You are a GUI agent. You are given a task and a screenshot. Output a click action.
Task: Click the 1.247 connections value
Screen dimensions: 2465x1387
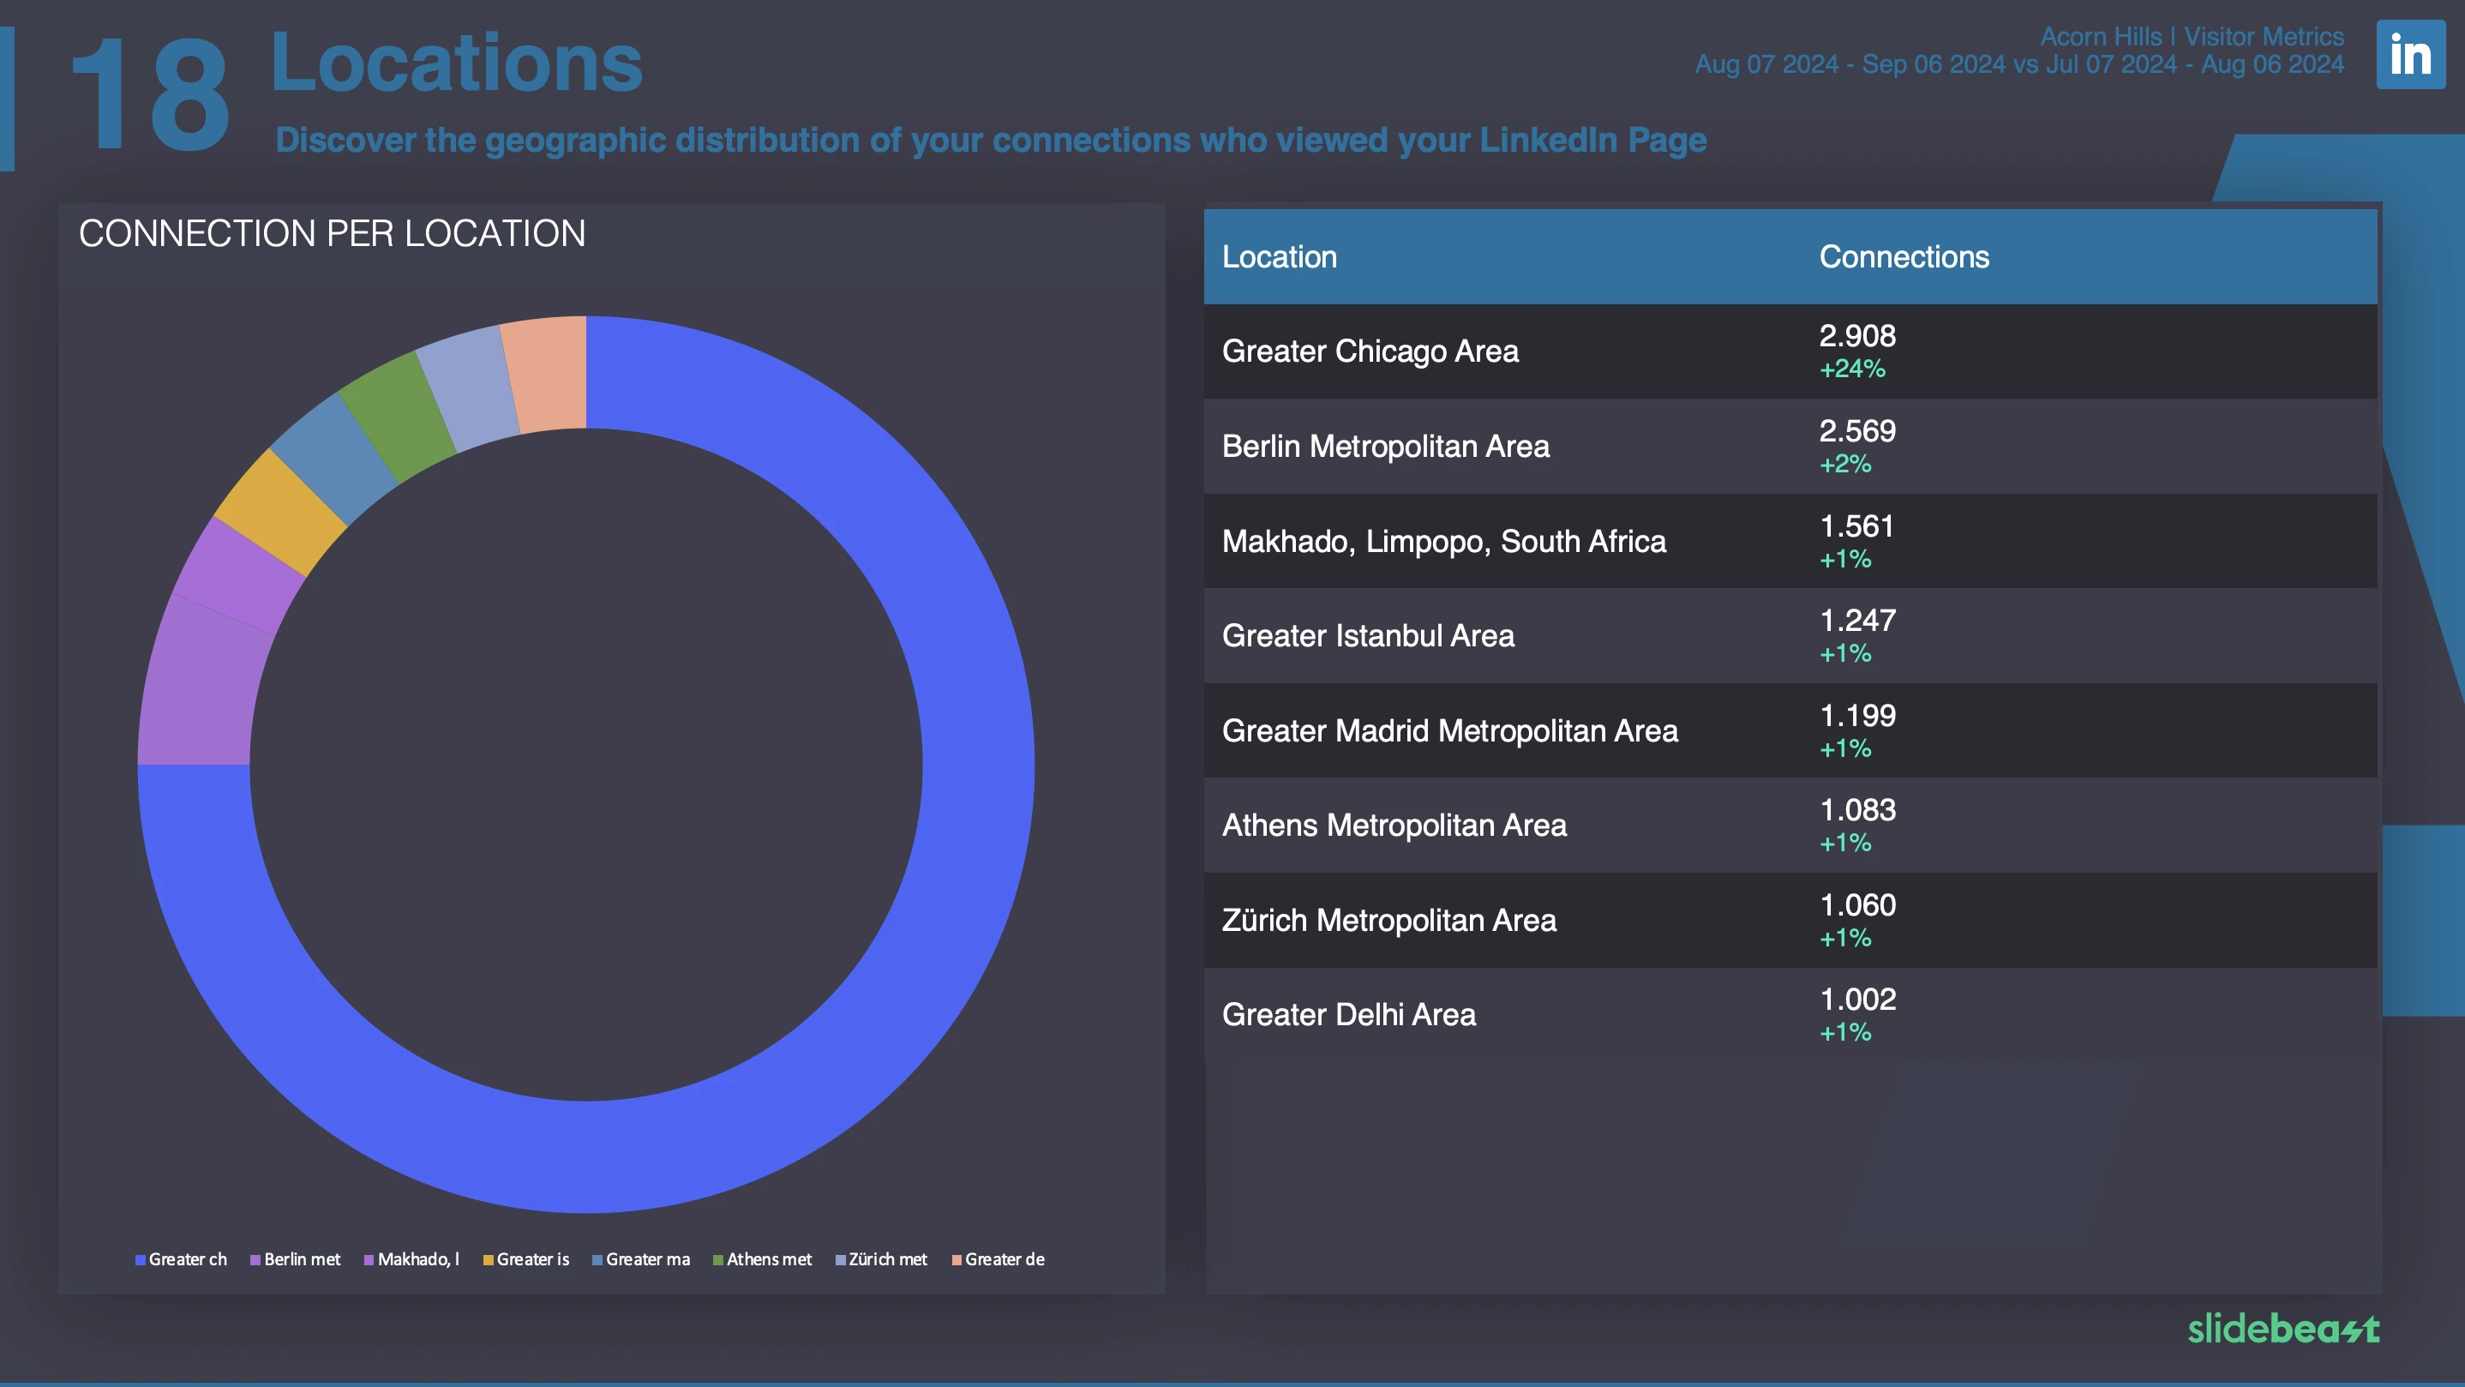pos(1857,621)
